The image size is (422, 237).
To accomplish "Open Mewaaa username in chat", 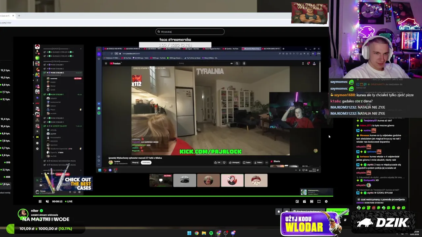I will pos(365,135).
